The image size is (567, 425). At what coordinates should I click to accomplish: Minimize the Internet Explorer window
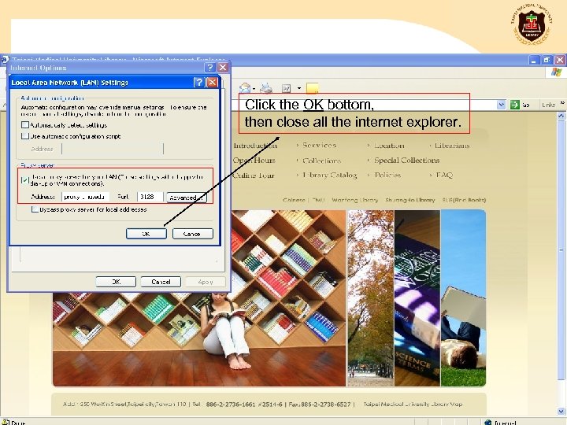coord(534,60)
